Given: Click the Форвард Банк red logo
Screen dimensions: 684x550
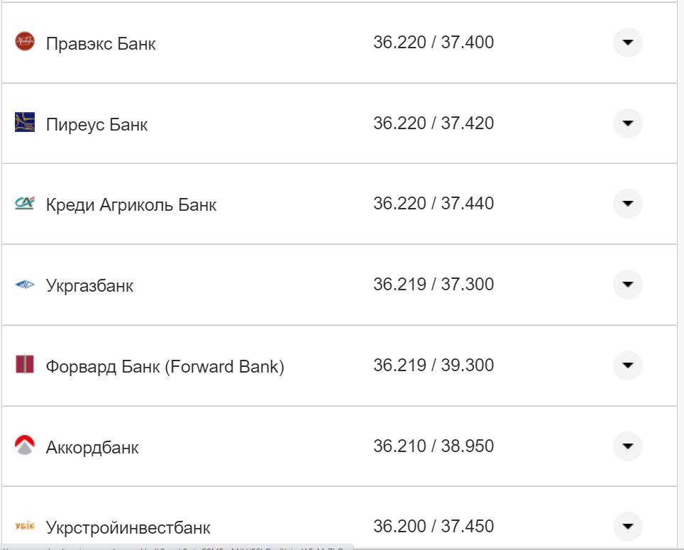Looking at the screenshot, I should [25, 365].
